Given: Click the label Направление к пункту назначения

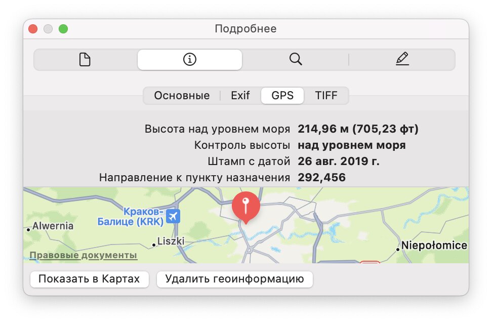Looking at the screenshot, I should click(194, 178).
